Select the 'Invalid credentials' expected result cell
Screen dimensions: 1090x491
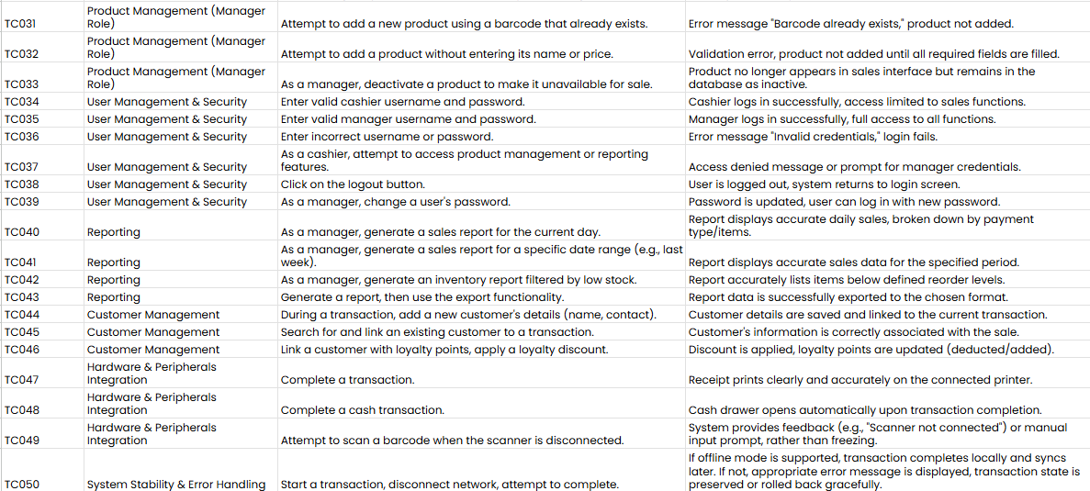pyautogui.click(x=887, y=137)
